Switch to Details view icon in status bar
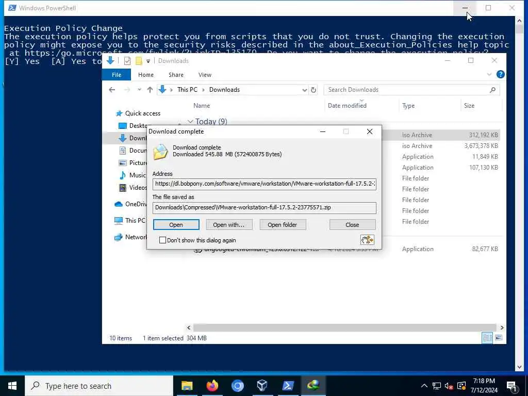Image resolution: width=528 pixels, height=396 pixels. coord(487,338)
